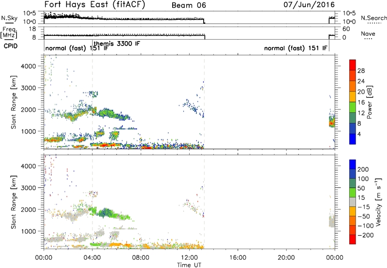Pick the bright blue top segment of the Velocity colorbar
Screen dimensions: 387x268
353,164
